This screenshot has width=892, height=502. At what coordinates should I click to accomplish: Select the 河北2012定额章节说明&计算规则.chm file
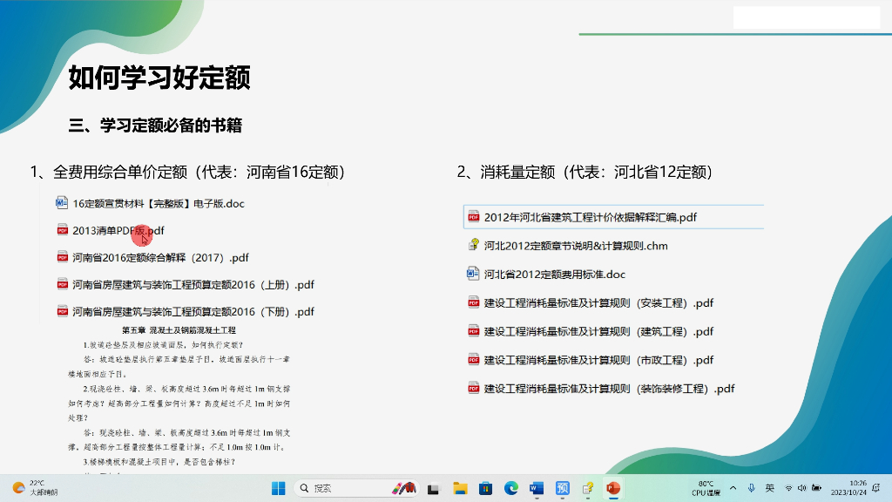(575, 246)
